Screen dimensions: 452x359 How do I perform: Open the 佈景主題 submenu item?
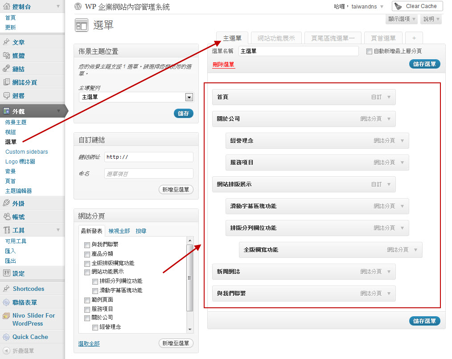[x=16, y=122]
